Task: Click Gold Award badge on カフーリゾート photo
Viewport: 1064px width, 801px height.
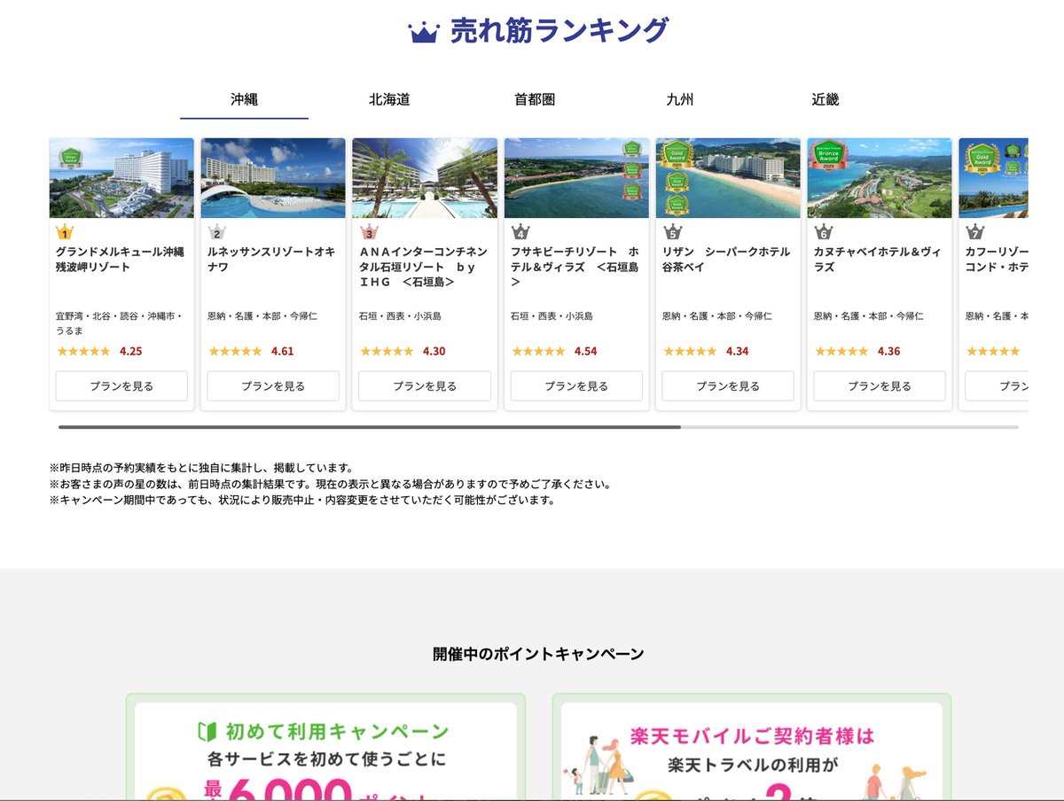Action: coord(981,158)
